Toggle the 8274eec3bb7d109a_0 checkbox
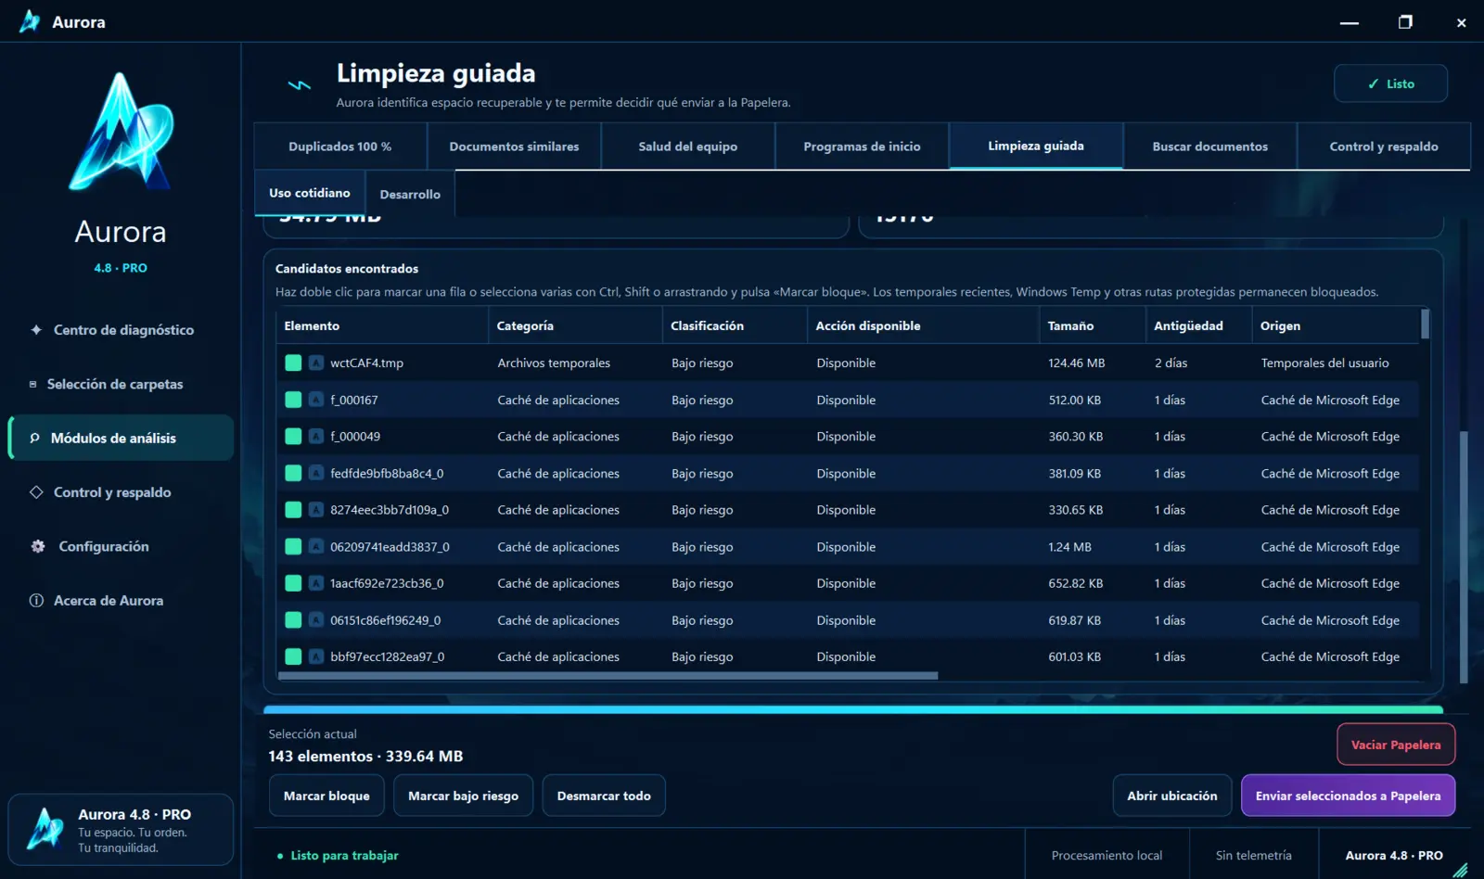This screenshot has height=879, width=1484. coord(293,510)
